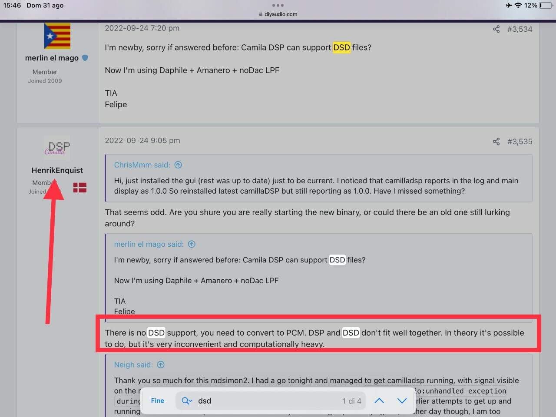Open merlin el mago's avatar
This screenshot has width=556, height=417.
tap(57, 36)
